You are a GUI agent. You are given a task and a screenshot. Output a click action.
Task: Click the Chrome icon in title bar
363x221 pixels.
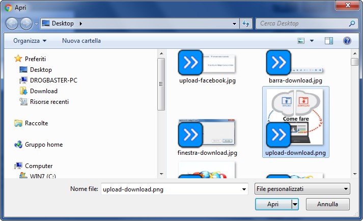[x=8, y=8]
